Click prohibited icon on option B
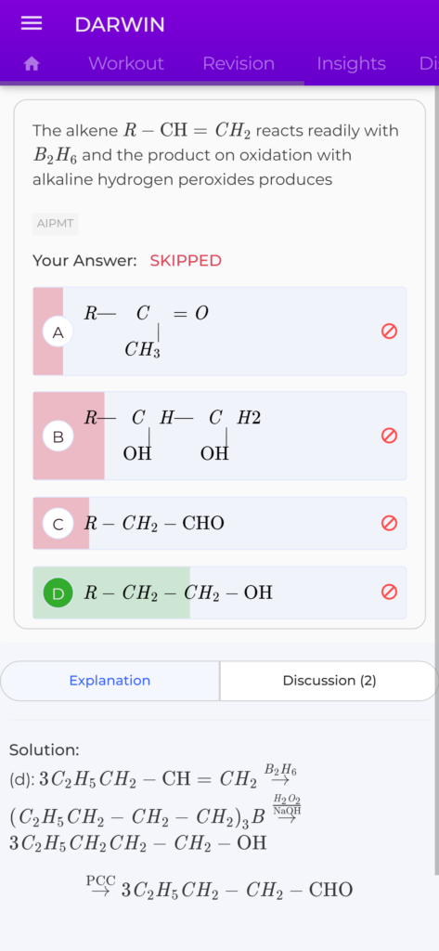 pyautogui.click(x=389, y=436)
